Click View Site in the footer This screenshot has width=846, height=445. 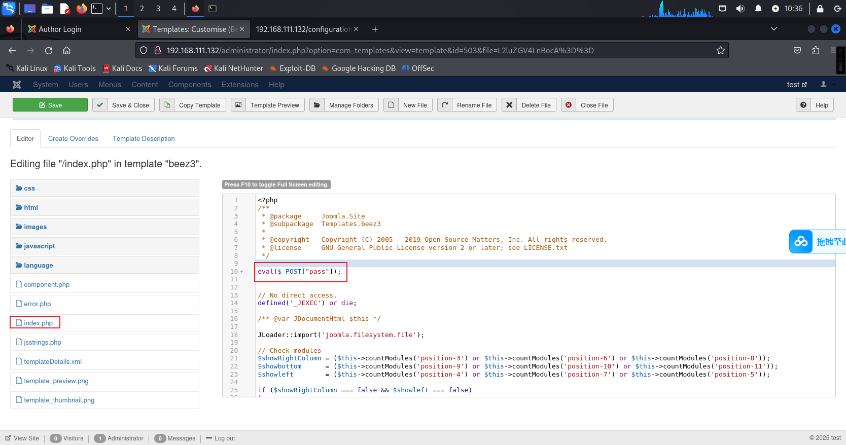22,438
